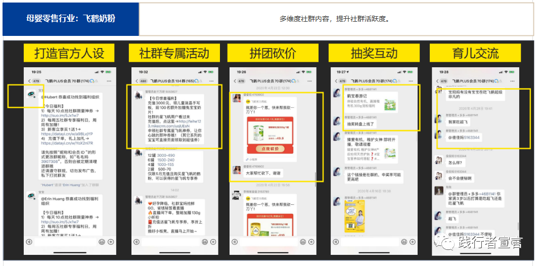541x266 pixels.
Task: Open three-dot menu in the 19:25 chat
Action: (109, 81)
